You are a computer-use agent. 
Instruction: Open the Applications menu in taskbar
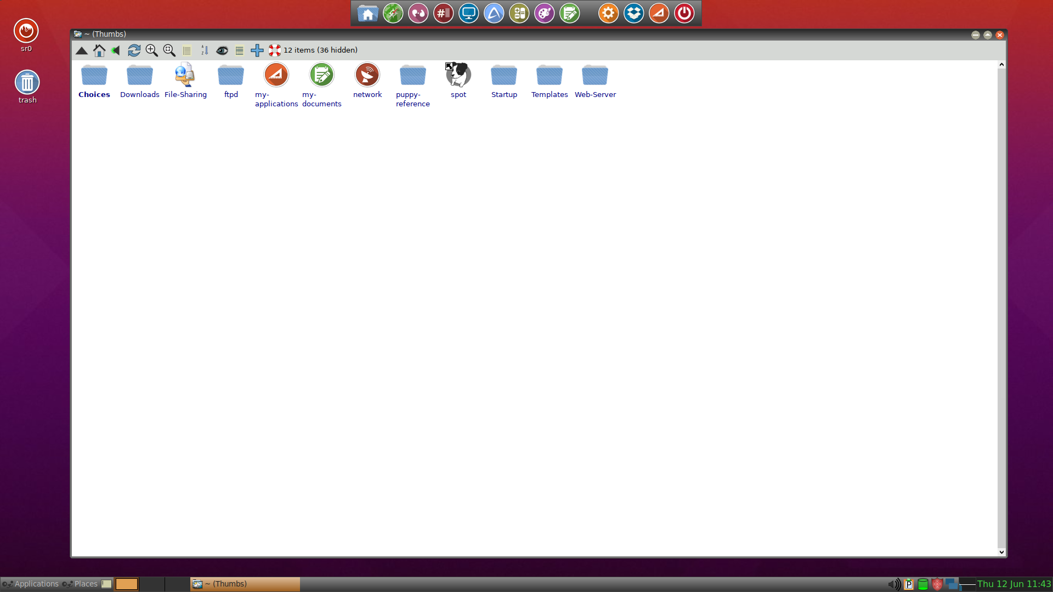[x=31, y=584]
